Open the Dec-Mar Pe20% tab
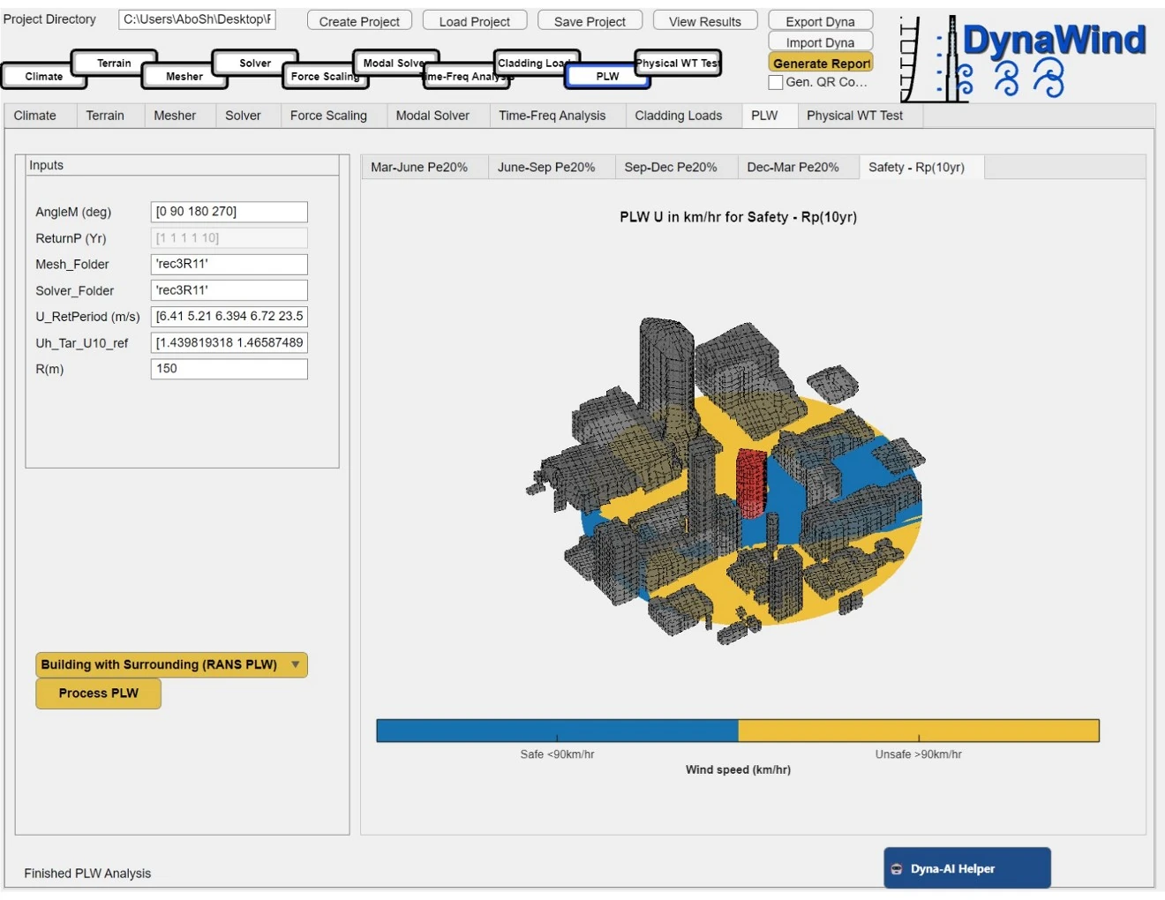The height and width of the screenshot is (900, 1165). tap(797, 167)
